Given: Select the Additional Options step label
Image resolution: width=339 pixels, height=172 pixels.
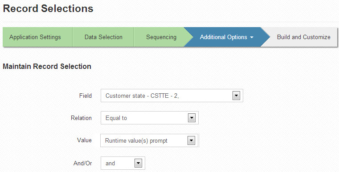Looking at the screenshot, I should (223, 37).
